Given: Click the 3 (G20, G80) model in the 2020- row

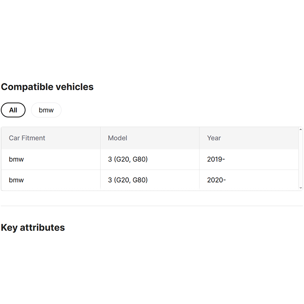Looking at the screenshot, I should (x=128, y=180).
